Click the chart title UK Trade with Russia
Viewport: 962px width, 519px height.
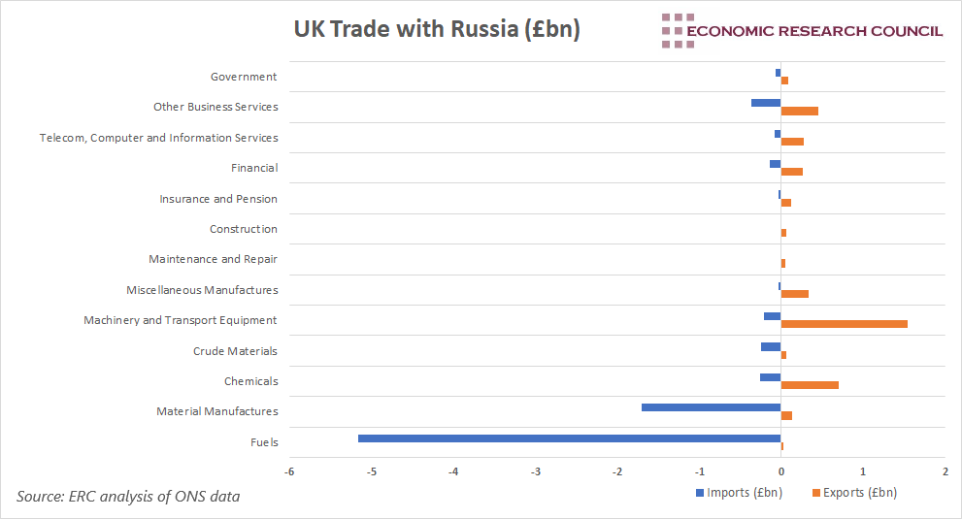pos(437,30)
